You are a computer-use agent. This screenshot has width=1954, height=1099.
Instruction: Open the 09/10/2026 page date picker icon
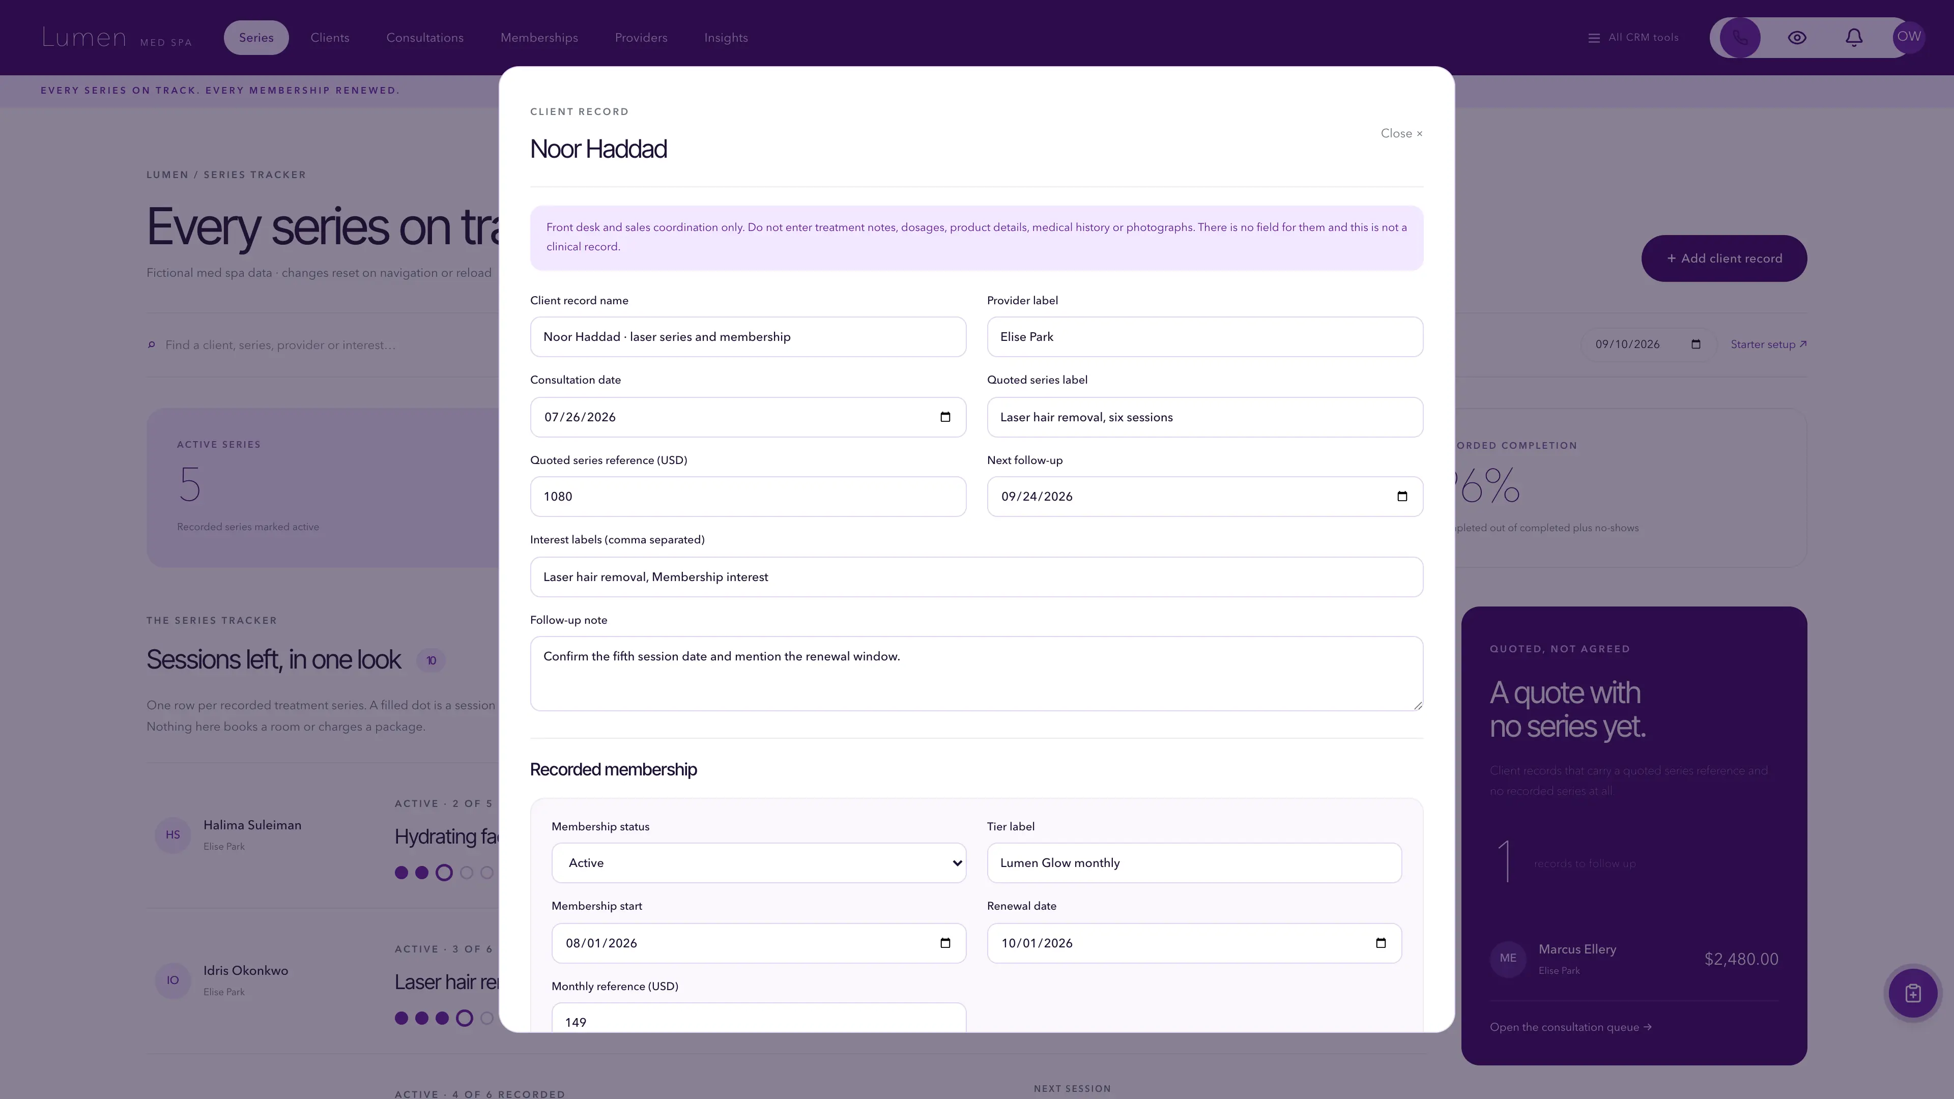coord(1696,344)
